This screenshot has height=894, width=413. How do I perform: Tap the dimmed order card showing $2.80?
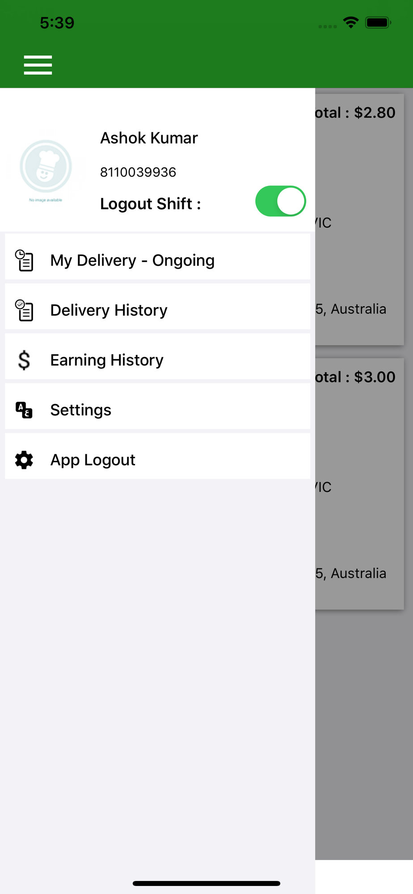[x=360, y=219]
